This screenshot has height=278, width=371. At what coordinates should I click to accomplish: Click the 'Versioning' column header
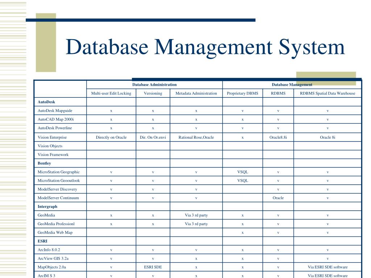153,93
